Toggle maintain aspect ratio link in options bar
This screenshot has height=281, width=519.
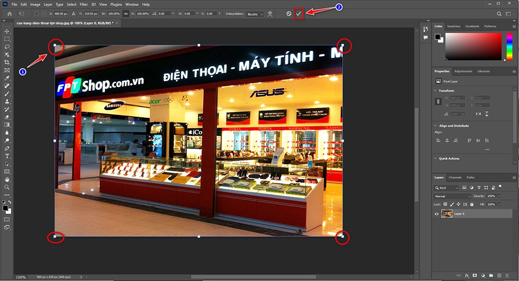click(x=126, y=14)
